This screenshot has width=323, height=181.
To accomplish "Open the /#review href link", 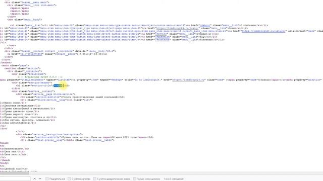I will click(161, 34).
